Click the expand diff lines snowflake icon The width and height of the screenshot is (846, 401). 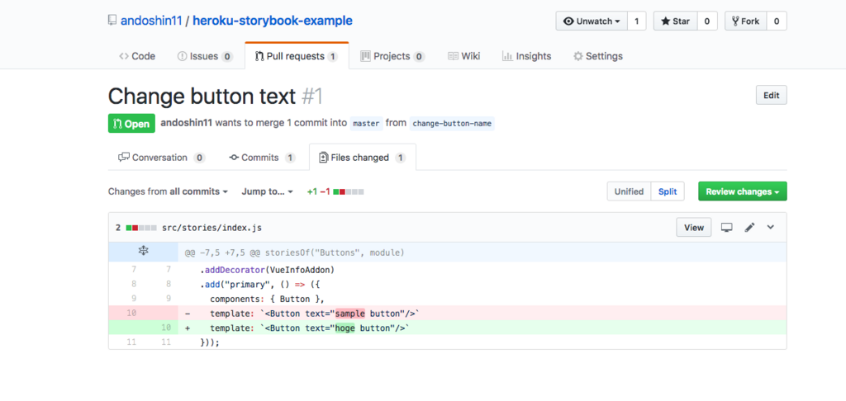143,251
